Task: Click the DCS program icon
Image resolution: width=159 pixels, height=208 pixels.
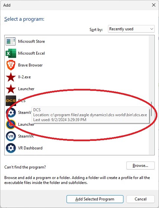Action: pyautogui.click(x=11, y=101)
